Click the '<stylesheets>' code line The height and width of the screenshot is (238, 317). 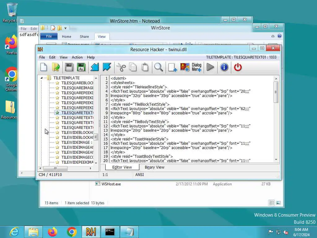pos(123,82)
